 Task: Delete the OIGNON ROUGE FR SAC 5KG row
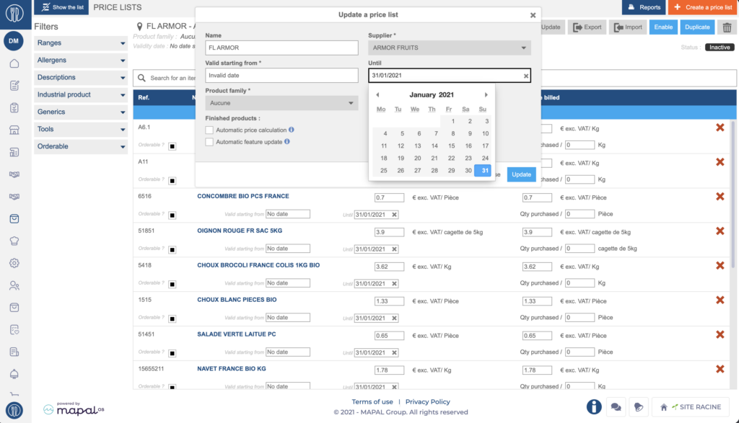coord(720,231)
